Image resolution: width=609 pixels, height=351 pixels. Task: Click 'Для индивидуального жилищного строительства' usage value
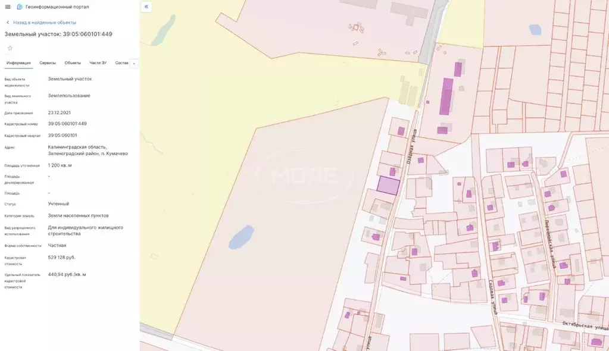click(86, 231)
